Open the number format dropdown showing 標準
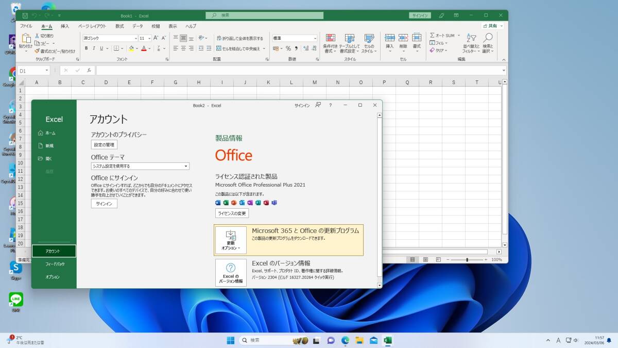 (x=315, y=38)
